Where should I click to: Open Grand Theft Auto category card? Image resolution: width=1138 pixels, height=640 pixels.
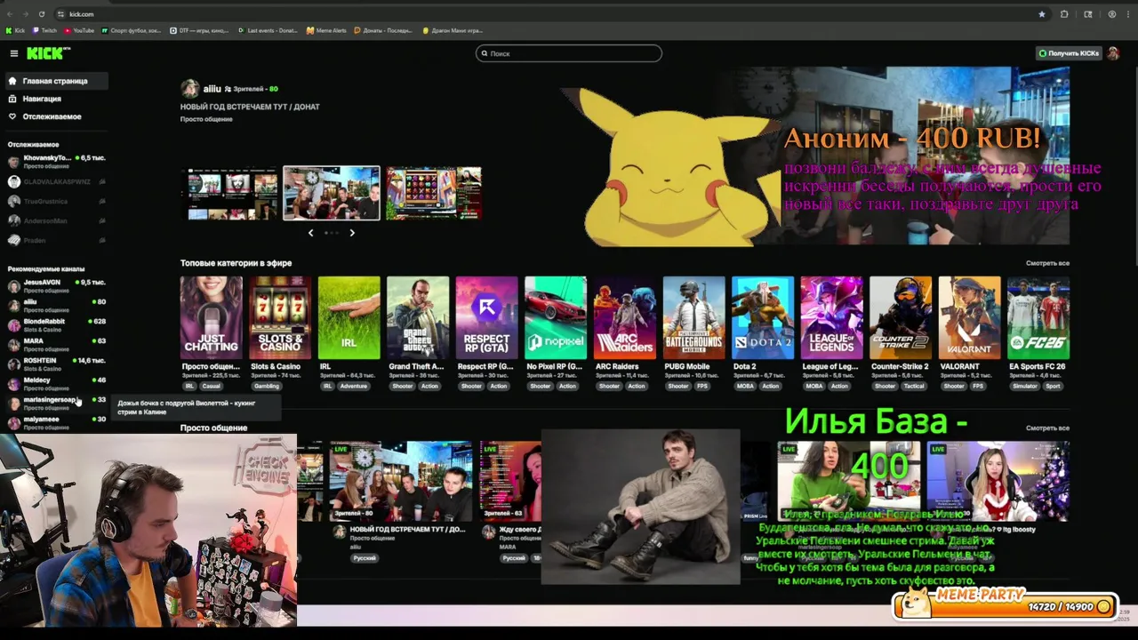tap(418, 317)
